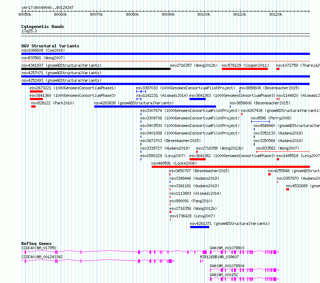The height and width of the screenshot is (283, 320).
Task: Open the GAA|NM_001079804 gene label
Action: click(x=227, y=266)
